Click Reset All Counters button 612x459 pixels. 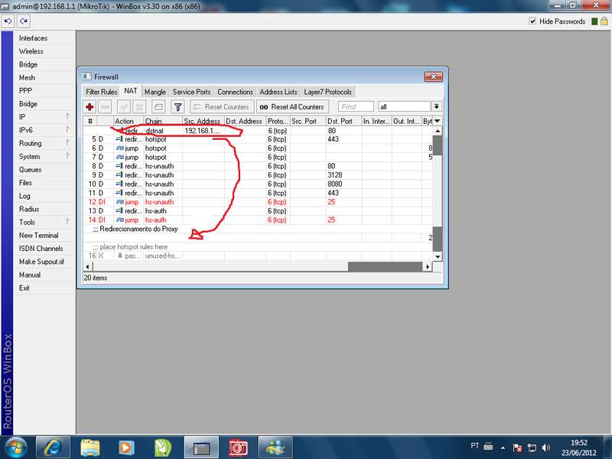[292, 106]
